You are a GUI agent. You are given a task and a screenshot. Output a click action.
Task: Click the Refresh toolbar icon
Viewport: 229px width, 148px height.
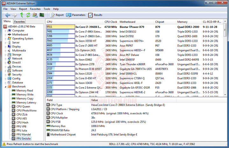28,15
